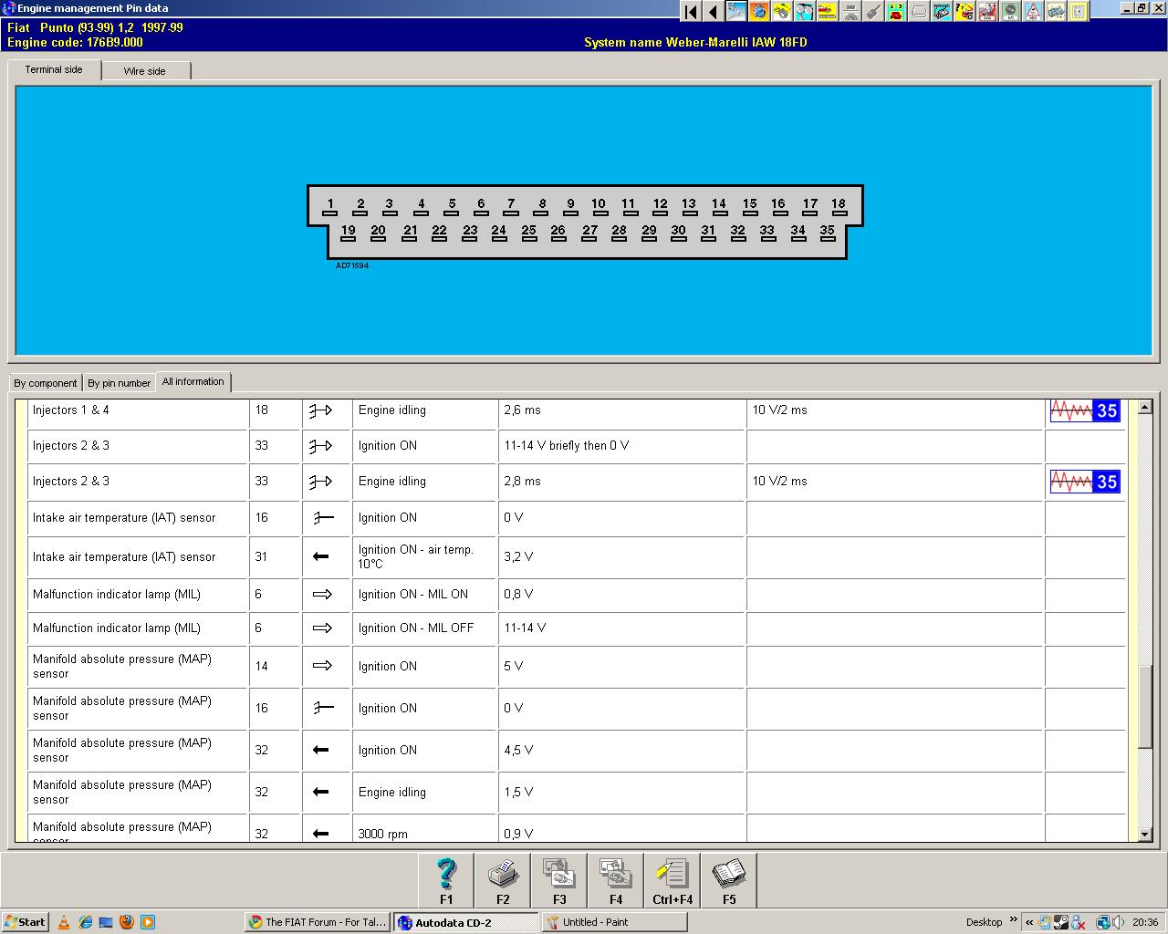Click the F4 image icon
Screen dimensions: 1168x934
616,880
